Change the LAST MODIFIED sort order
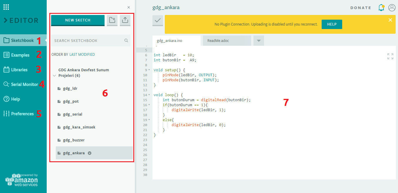 [82, 55]
